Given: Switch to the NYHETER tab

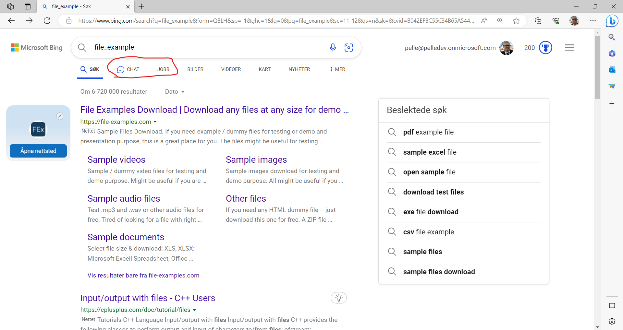Looking at the screenshot, I should point(299,69).
